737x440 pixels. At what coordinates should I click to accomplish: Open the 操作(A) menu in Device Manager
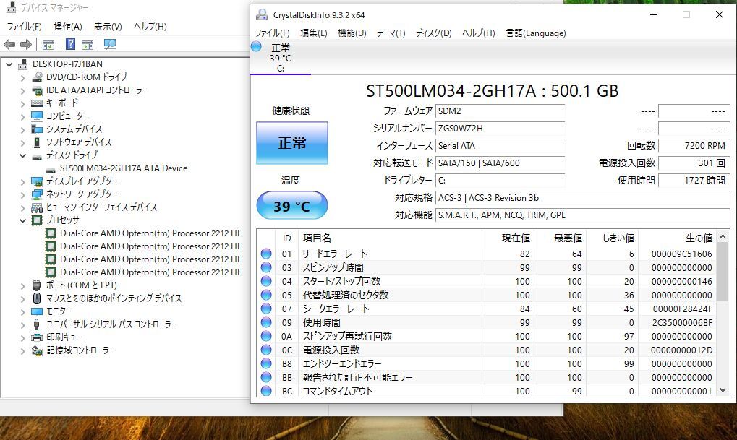pyautogui.click(x=67, y=27)
